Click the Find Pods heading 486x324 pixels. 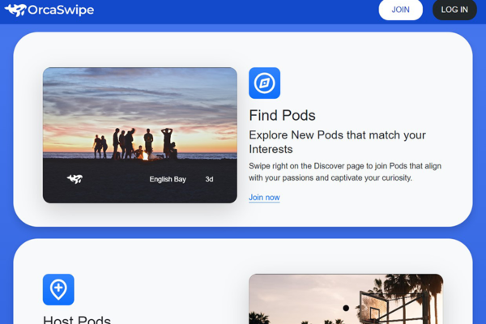pyautogui.click(x=282, y=115)
